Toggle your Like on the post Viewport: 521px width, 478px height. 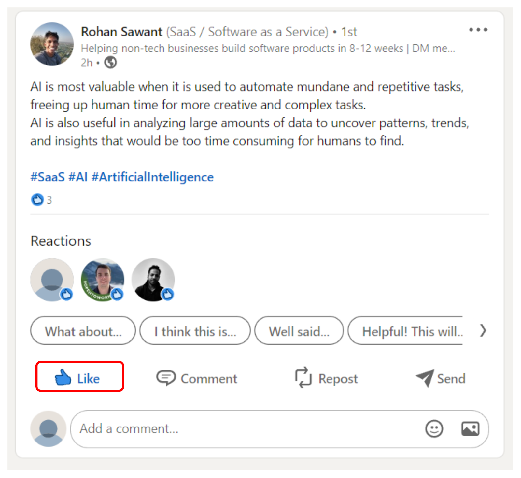pyautogui.click(x=79, y=378)
